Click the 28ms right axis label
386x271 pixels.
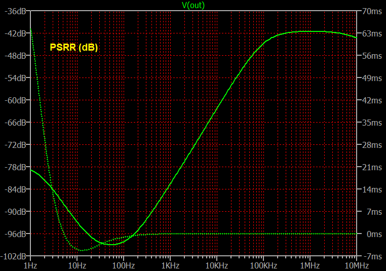click(372, 145)
